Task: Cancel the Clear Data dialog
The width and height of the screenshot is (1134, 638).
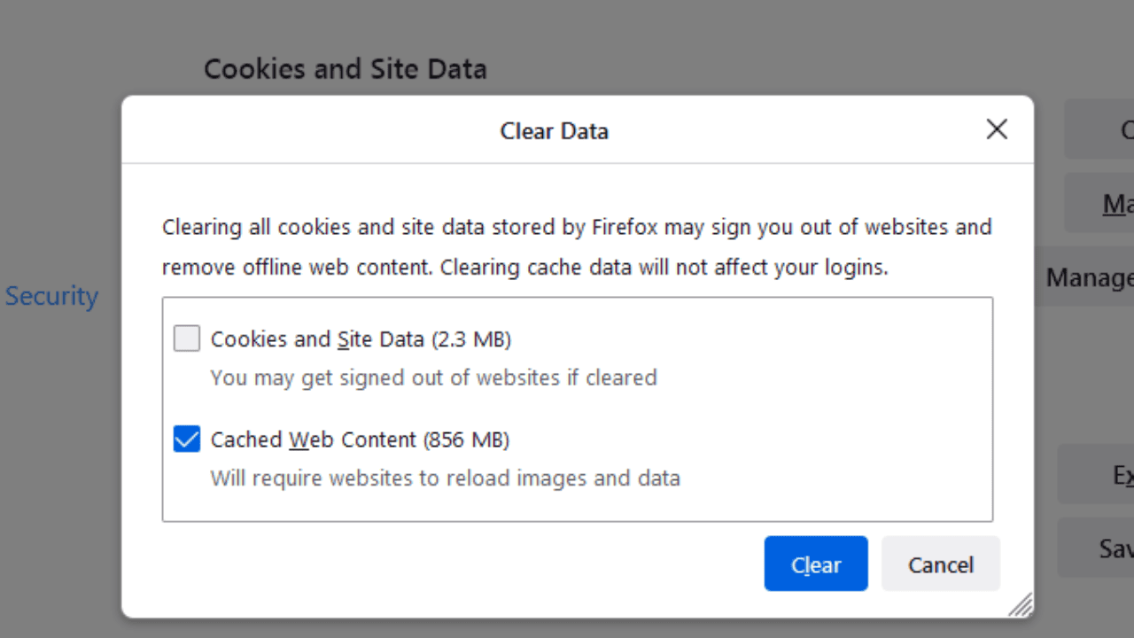Action: [941, 564]
